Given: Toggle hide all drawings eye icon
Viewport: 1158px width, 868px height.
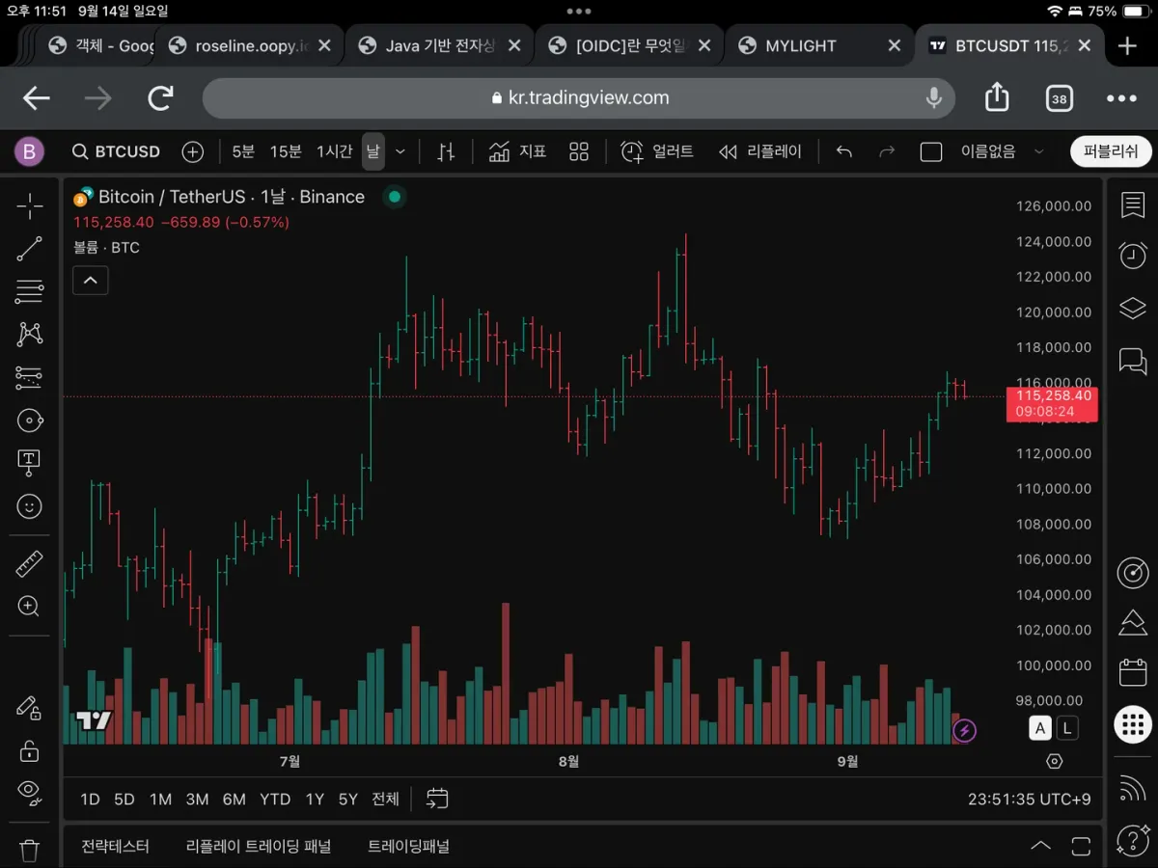Looking at the screenshot, I should pyautogui.click(x=30, y=793).
